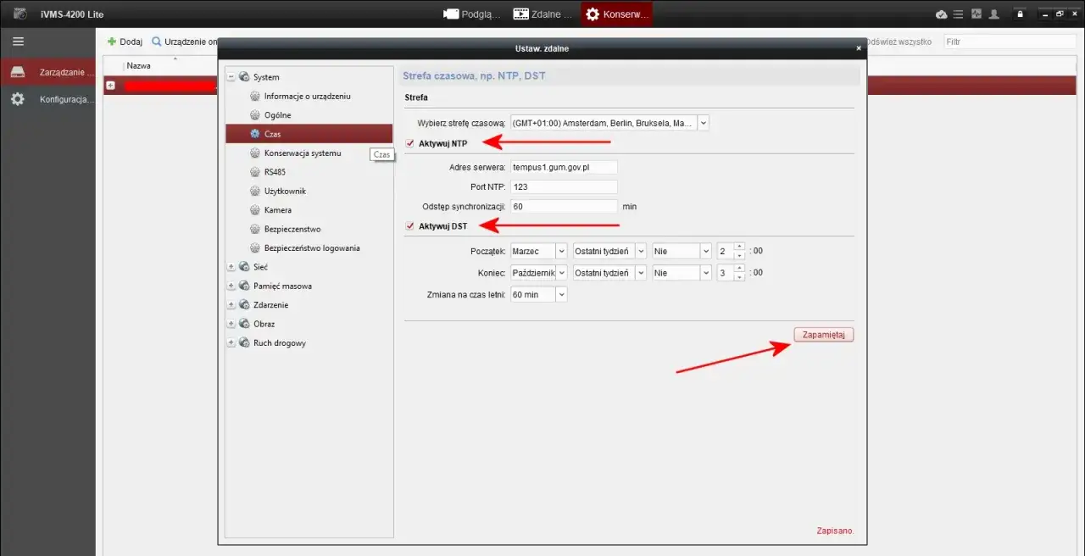
Task: Click the Dodaj button
Action: pos(124,41)
